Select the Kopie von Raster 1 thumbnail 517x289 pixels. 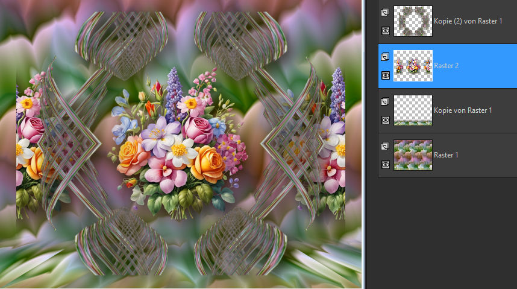(x=413, y=110)
